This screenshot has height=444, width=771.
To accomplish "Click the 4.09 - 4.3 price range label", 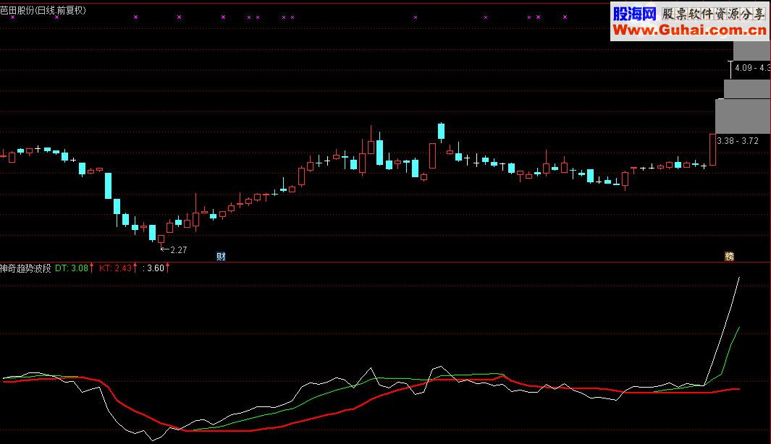I will pos(752,68).
